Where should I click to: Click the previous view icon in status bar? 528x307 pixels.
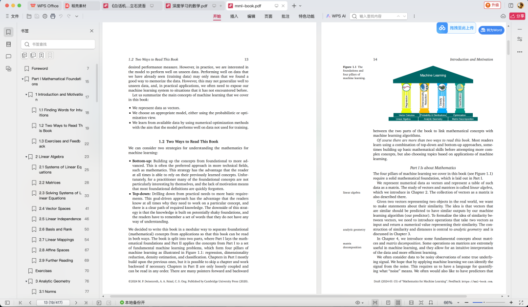tap(99, 303)
